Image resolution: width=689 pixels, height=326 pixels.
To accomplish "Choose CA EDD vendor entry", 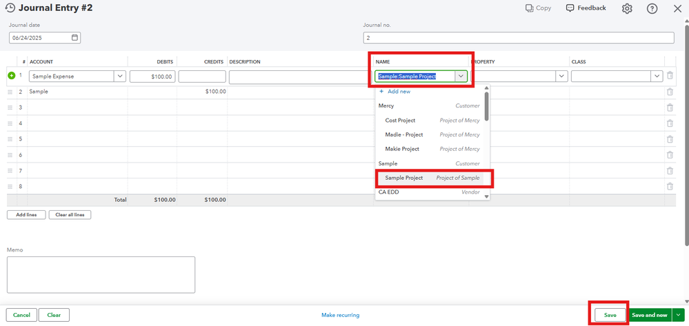I will (x=429, y=192).
